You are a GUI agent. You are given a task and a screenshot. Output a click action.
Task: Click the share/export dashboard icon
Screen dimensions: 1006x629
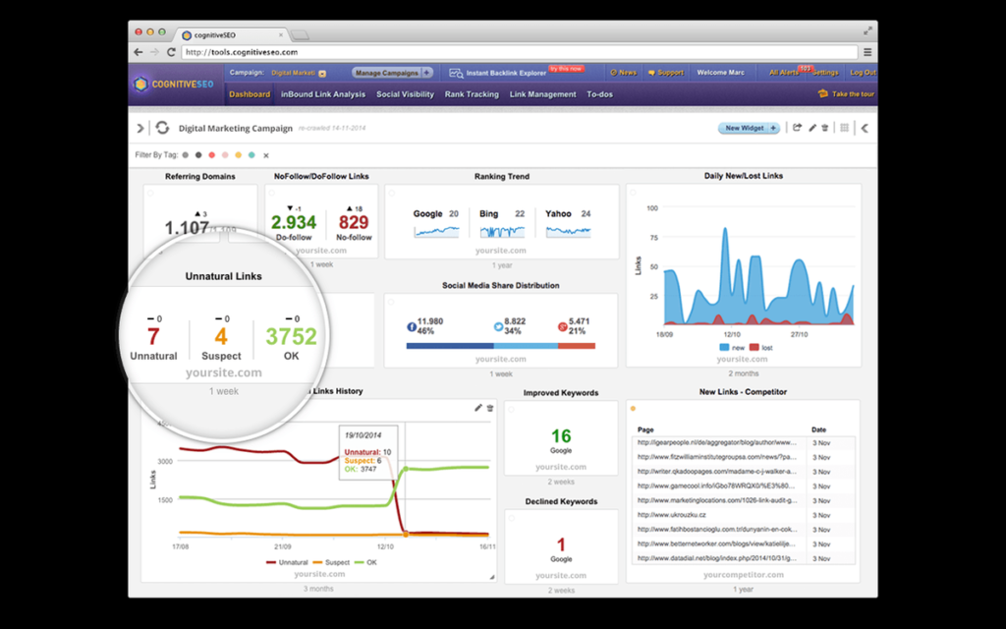[797, 128]
